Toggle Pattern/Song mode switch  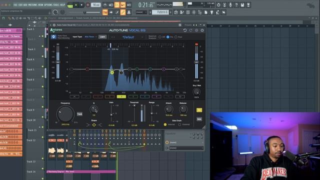click(x=70, y=5)
